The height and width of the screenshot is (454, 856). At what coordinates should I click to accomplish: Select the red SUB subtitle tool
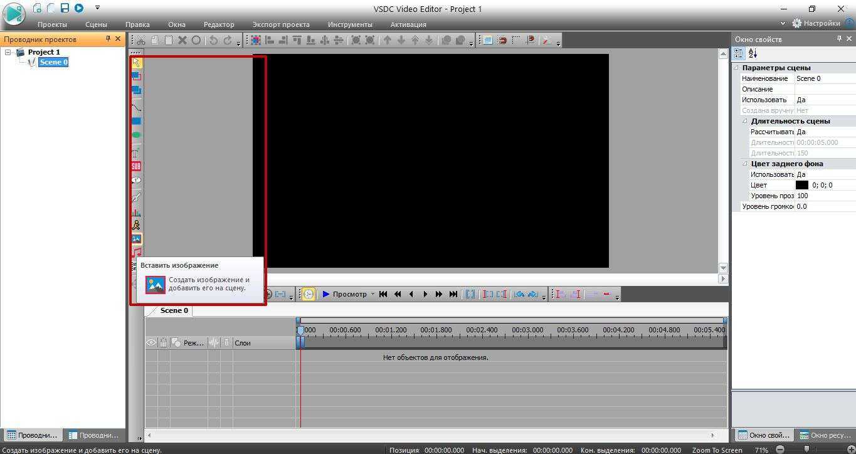(x=136, y=166)
